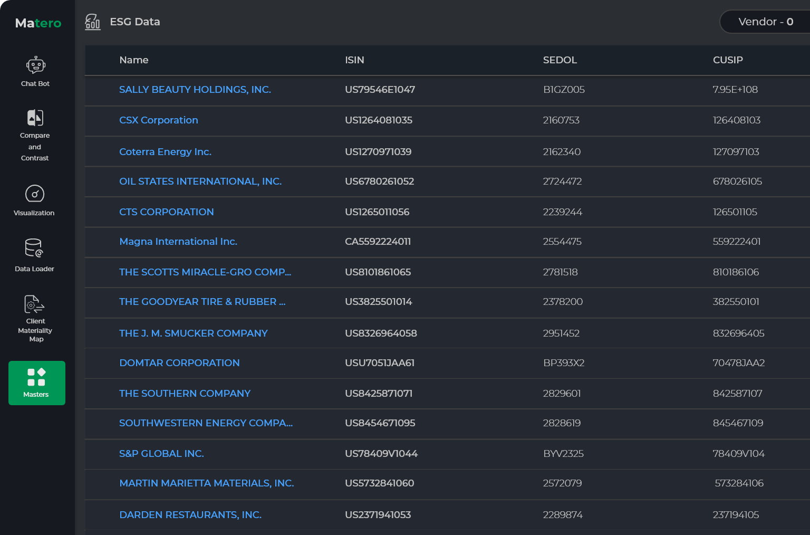Screen dimensions: 810x535
Task: Select ISIN value US8101861065
Action: coord(378,272)
